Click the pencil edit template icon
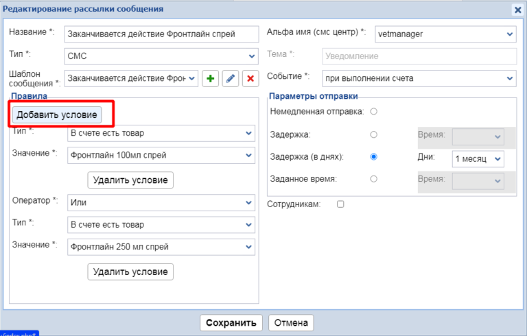This screenshot has height=336, width=527. coord(231,79)
